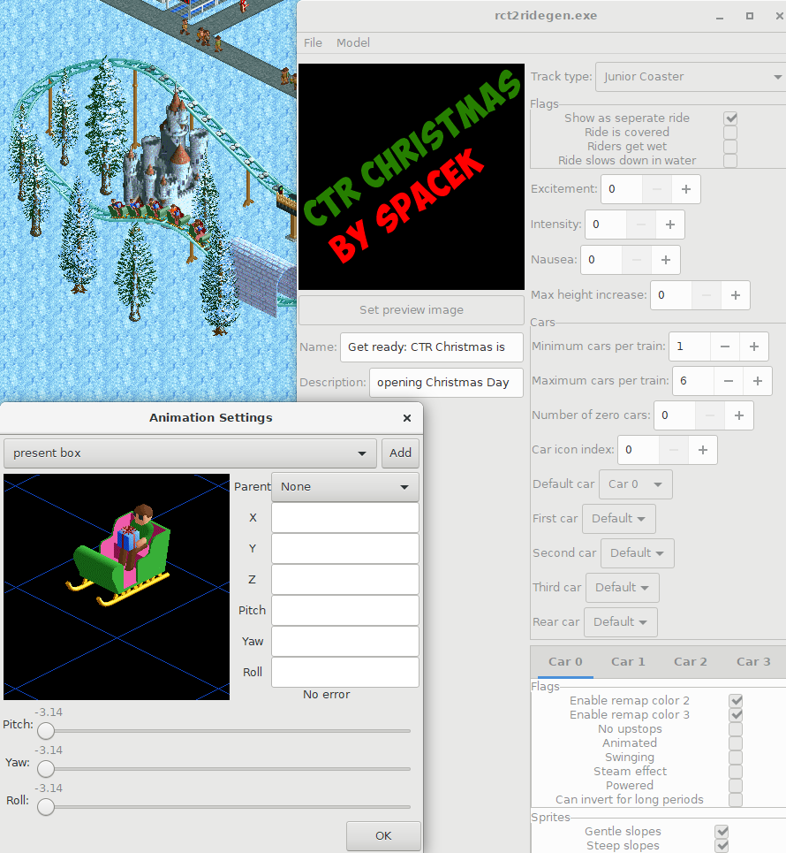Enable the Steam effect flag
Viewport: 786px width, 853px height.
(x=736, y=772)
